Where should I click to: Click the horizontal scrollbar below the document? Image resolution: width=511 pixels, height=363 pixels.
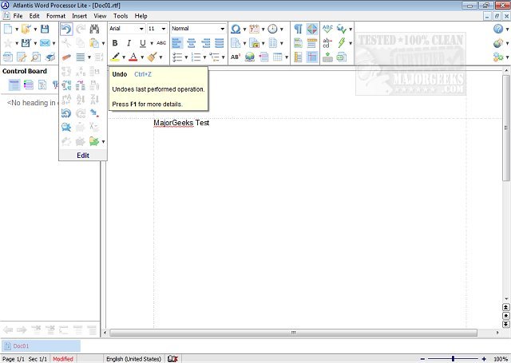(x=292, y=332)
